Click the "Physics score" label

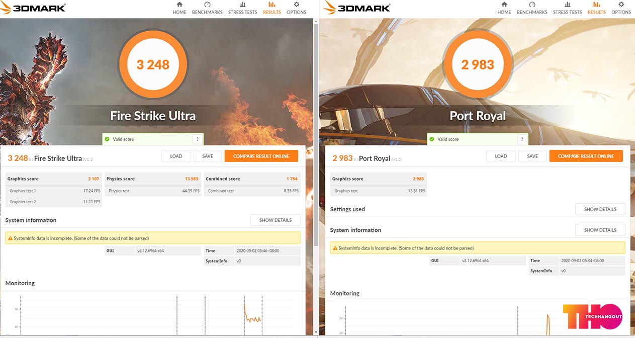coord(121,179)
